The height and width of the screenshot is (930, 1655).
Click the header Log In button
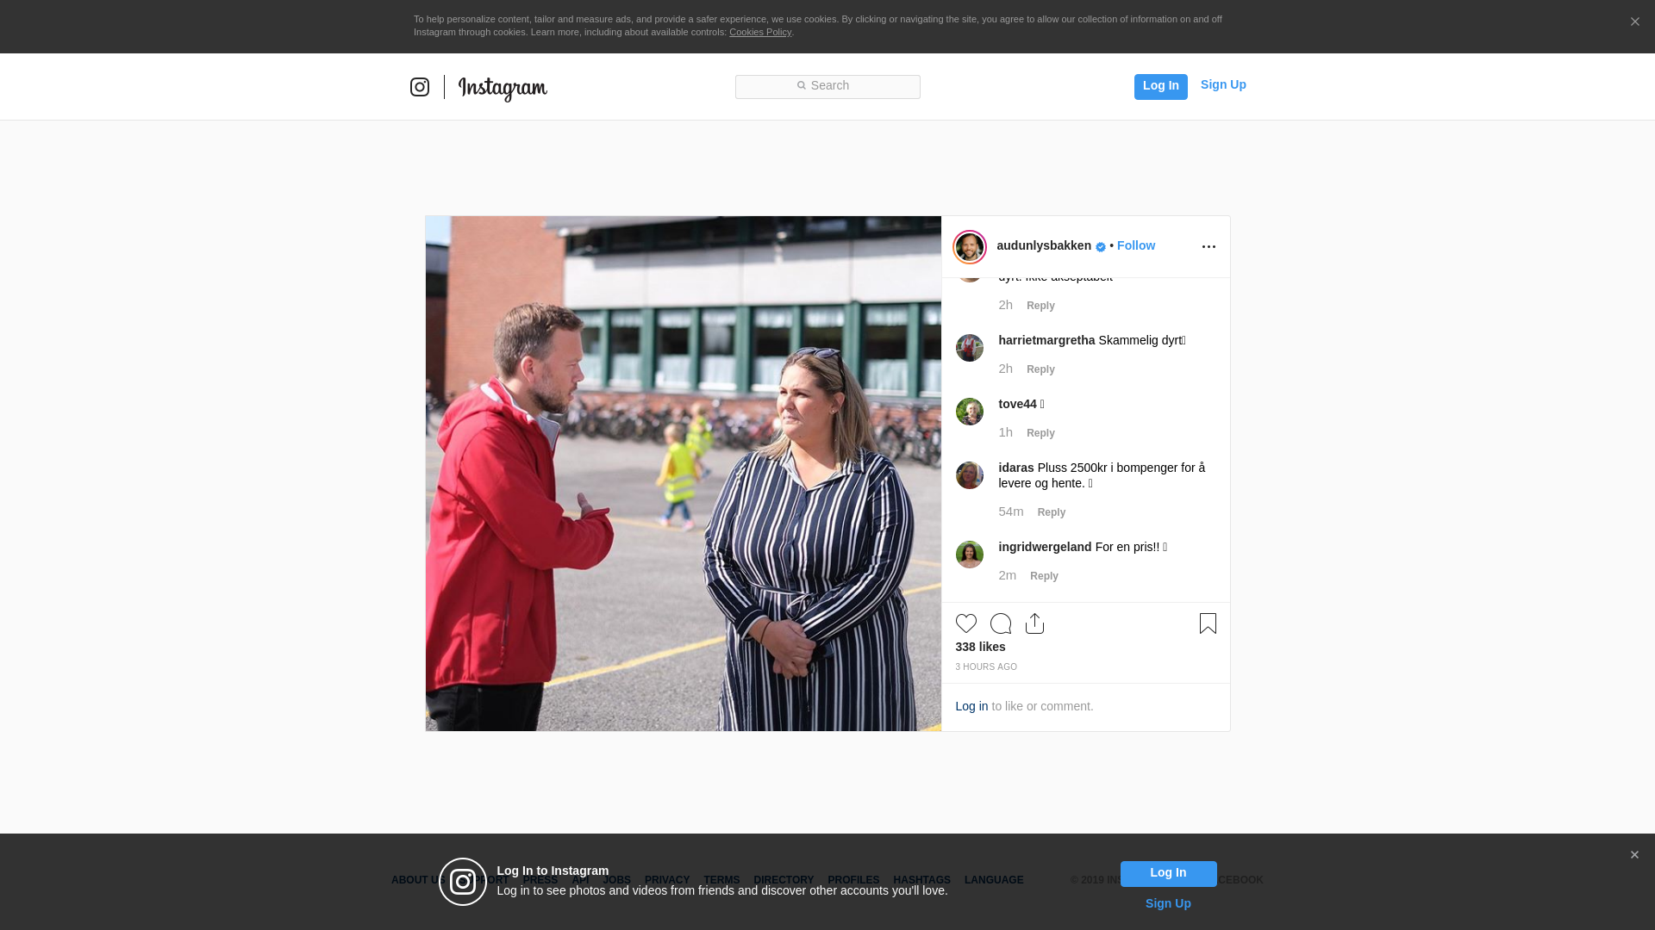click(1160, 86)
